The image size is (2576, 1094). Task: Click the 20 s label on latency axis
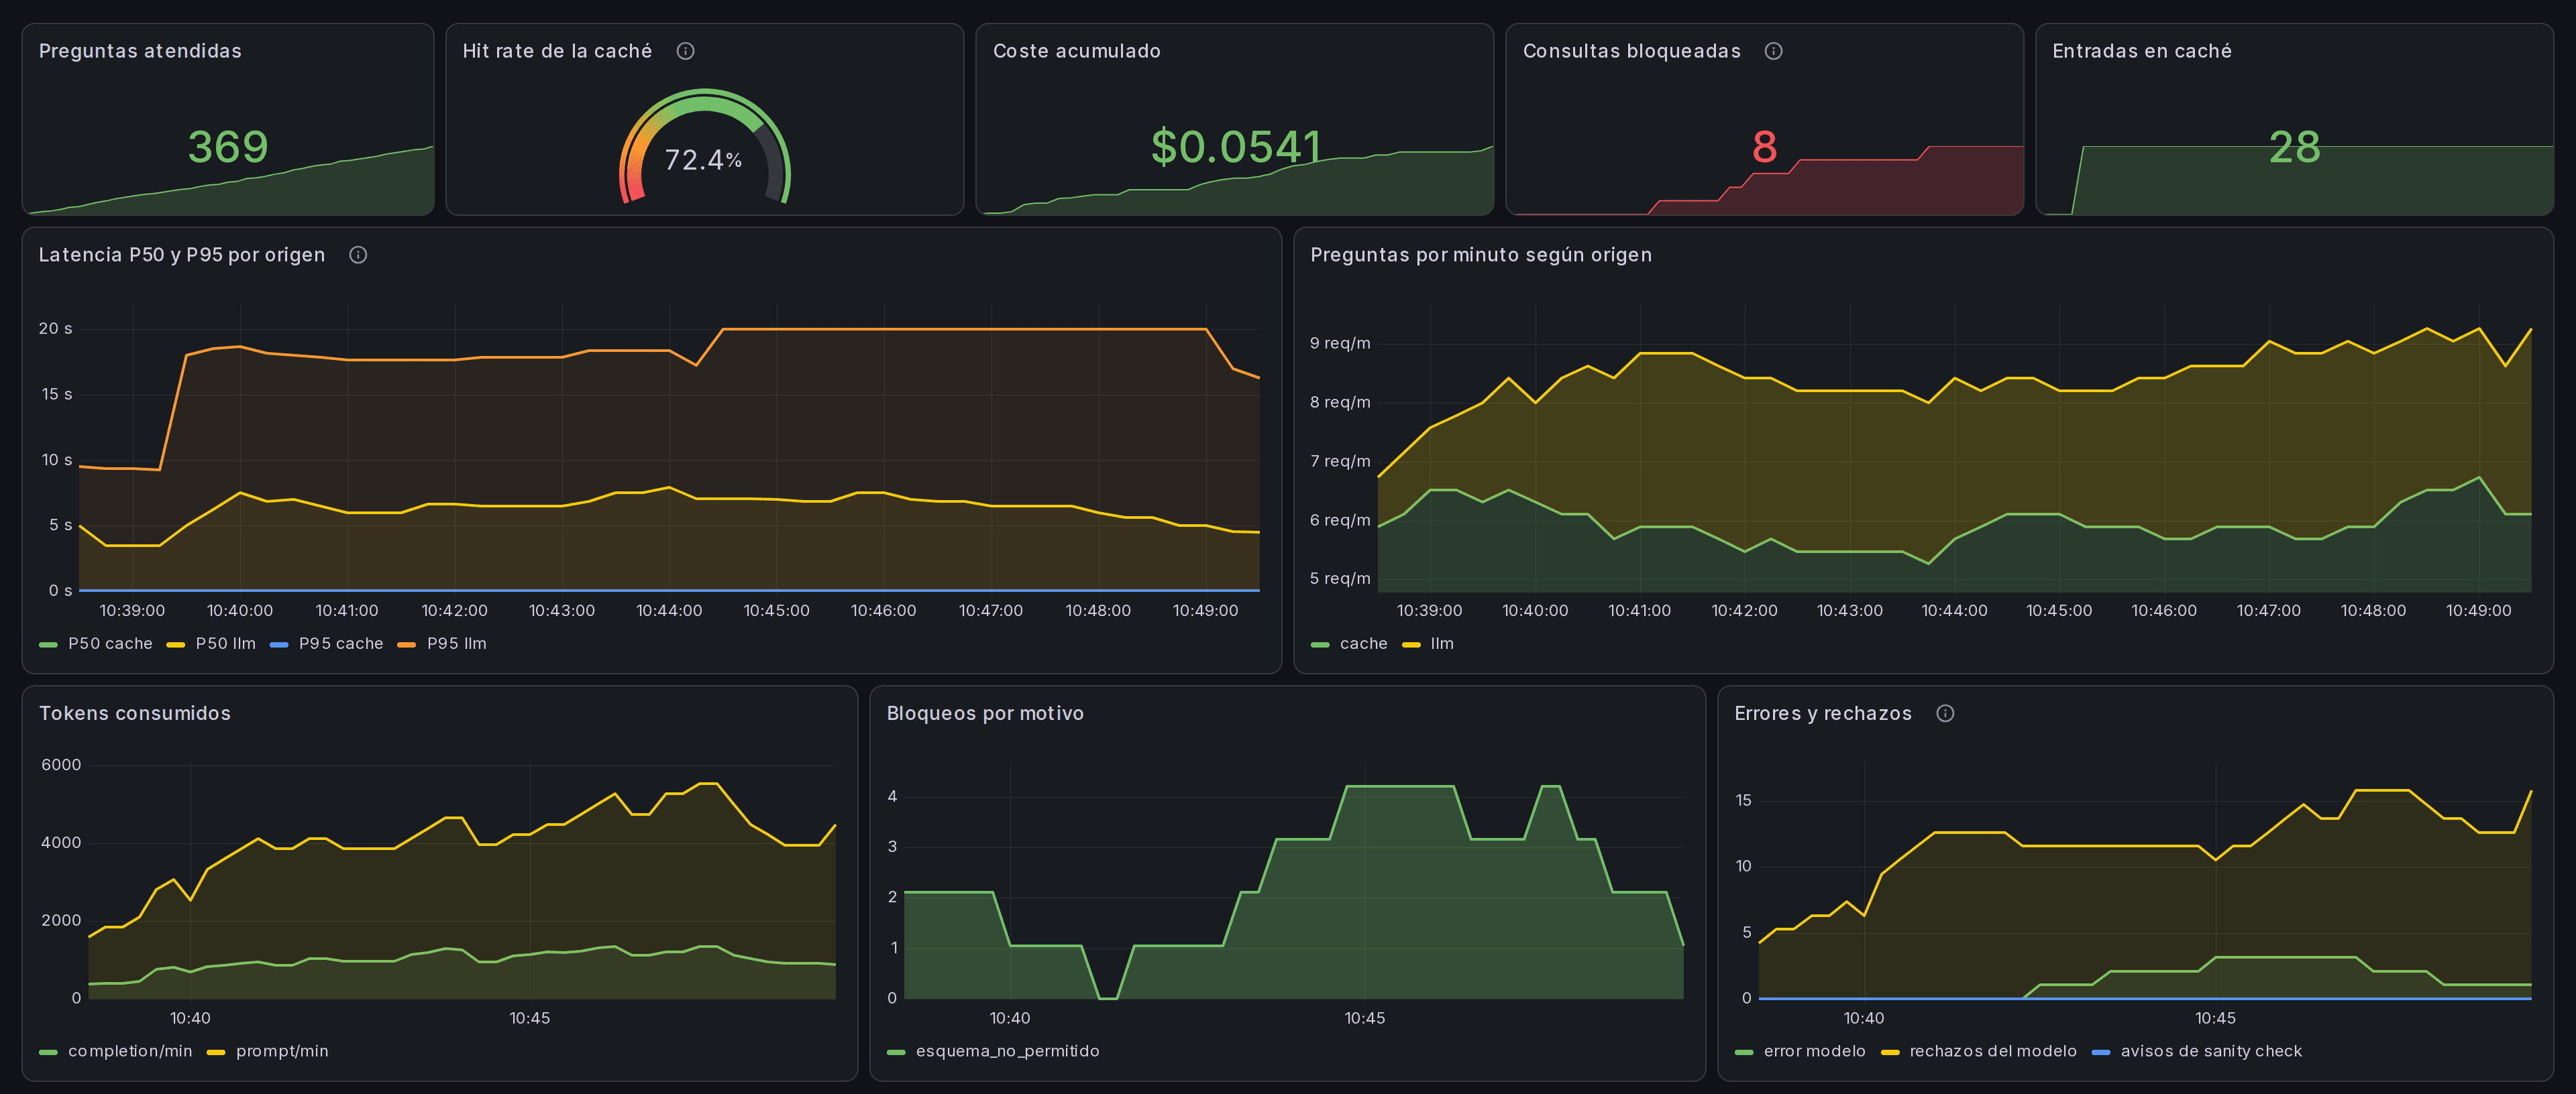click(x=55, y=328)
